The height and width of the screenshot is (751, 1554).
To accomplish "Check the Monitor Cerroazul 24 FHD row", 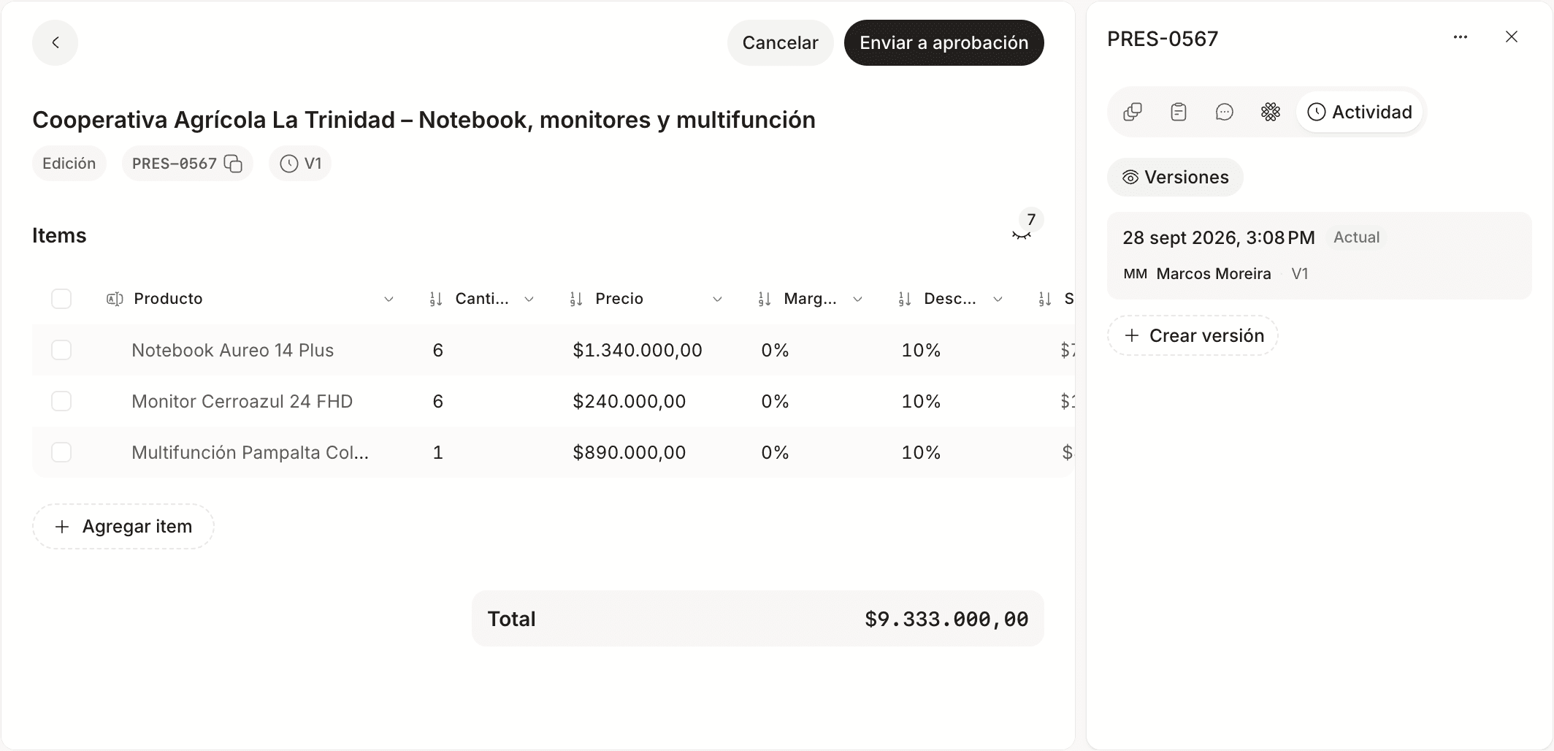I will pyautogui.click(x=61, y=401).
